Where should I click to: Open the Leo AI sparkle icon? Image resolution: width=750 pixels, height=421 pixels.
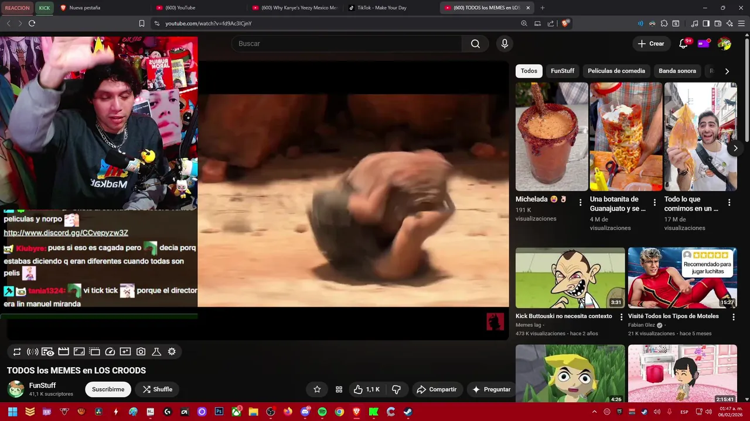click(729, 23)
